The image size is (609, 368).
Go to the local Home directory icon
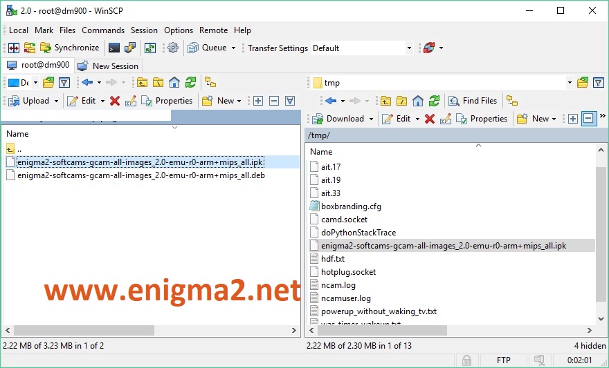pos(174,83)
